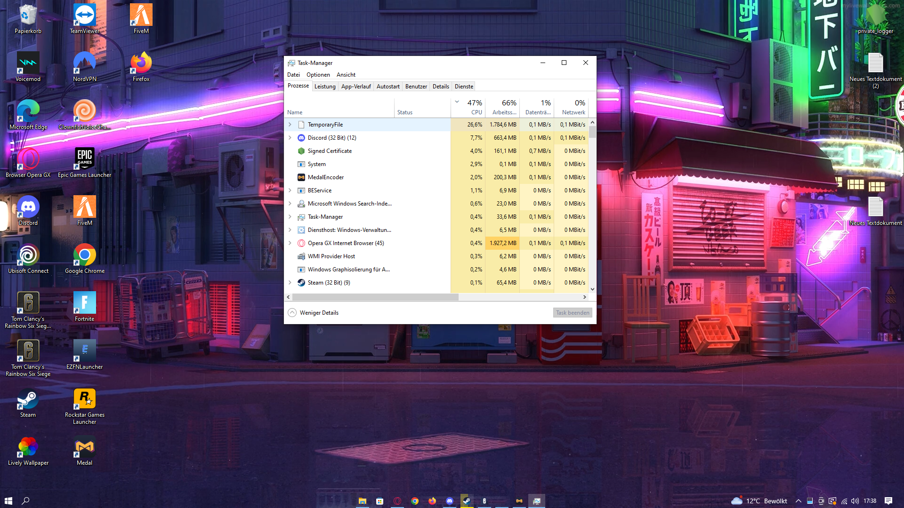Click the Task beenden button
This screenshot has width=904, height=508.
(x=572, y=313)
